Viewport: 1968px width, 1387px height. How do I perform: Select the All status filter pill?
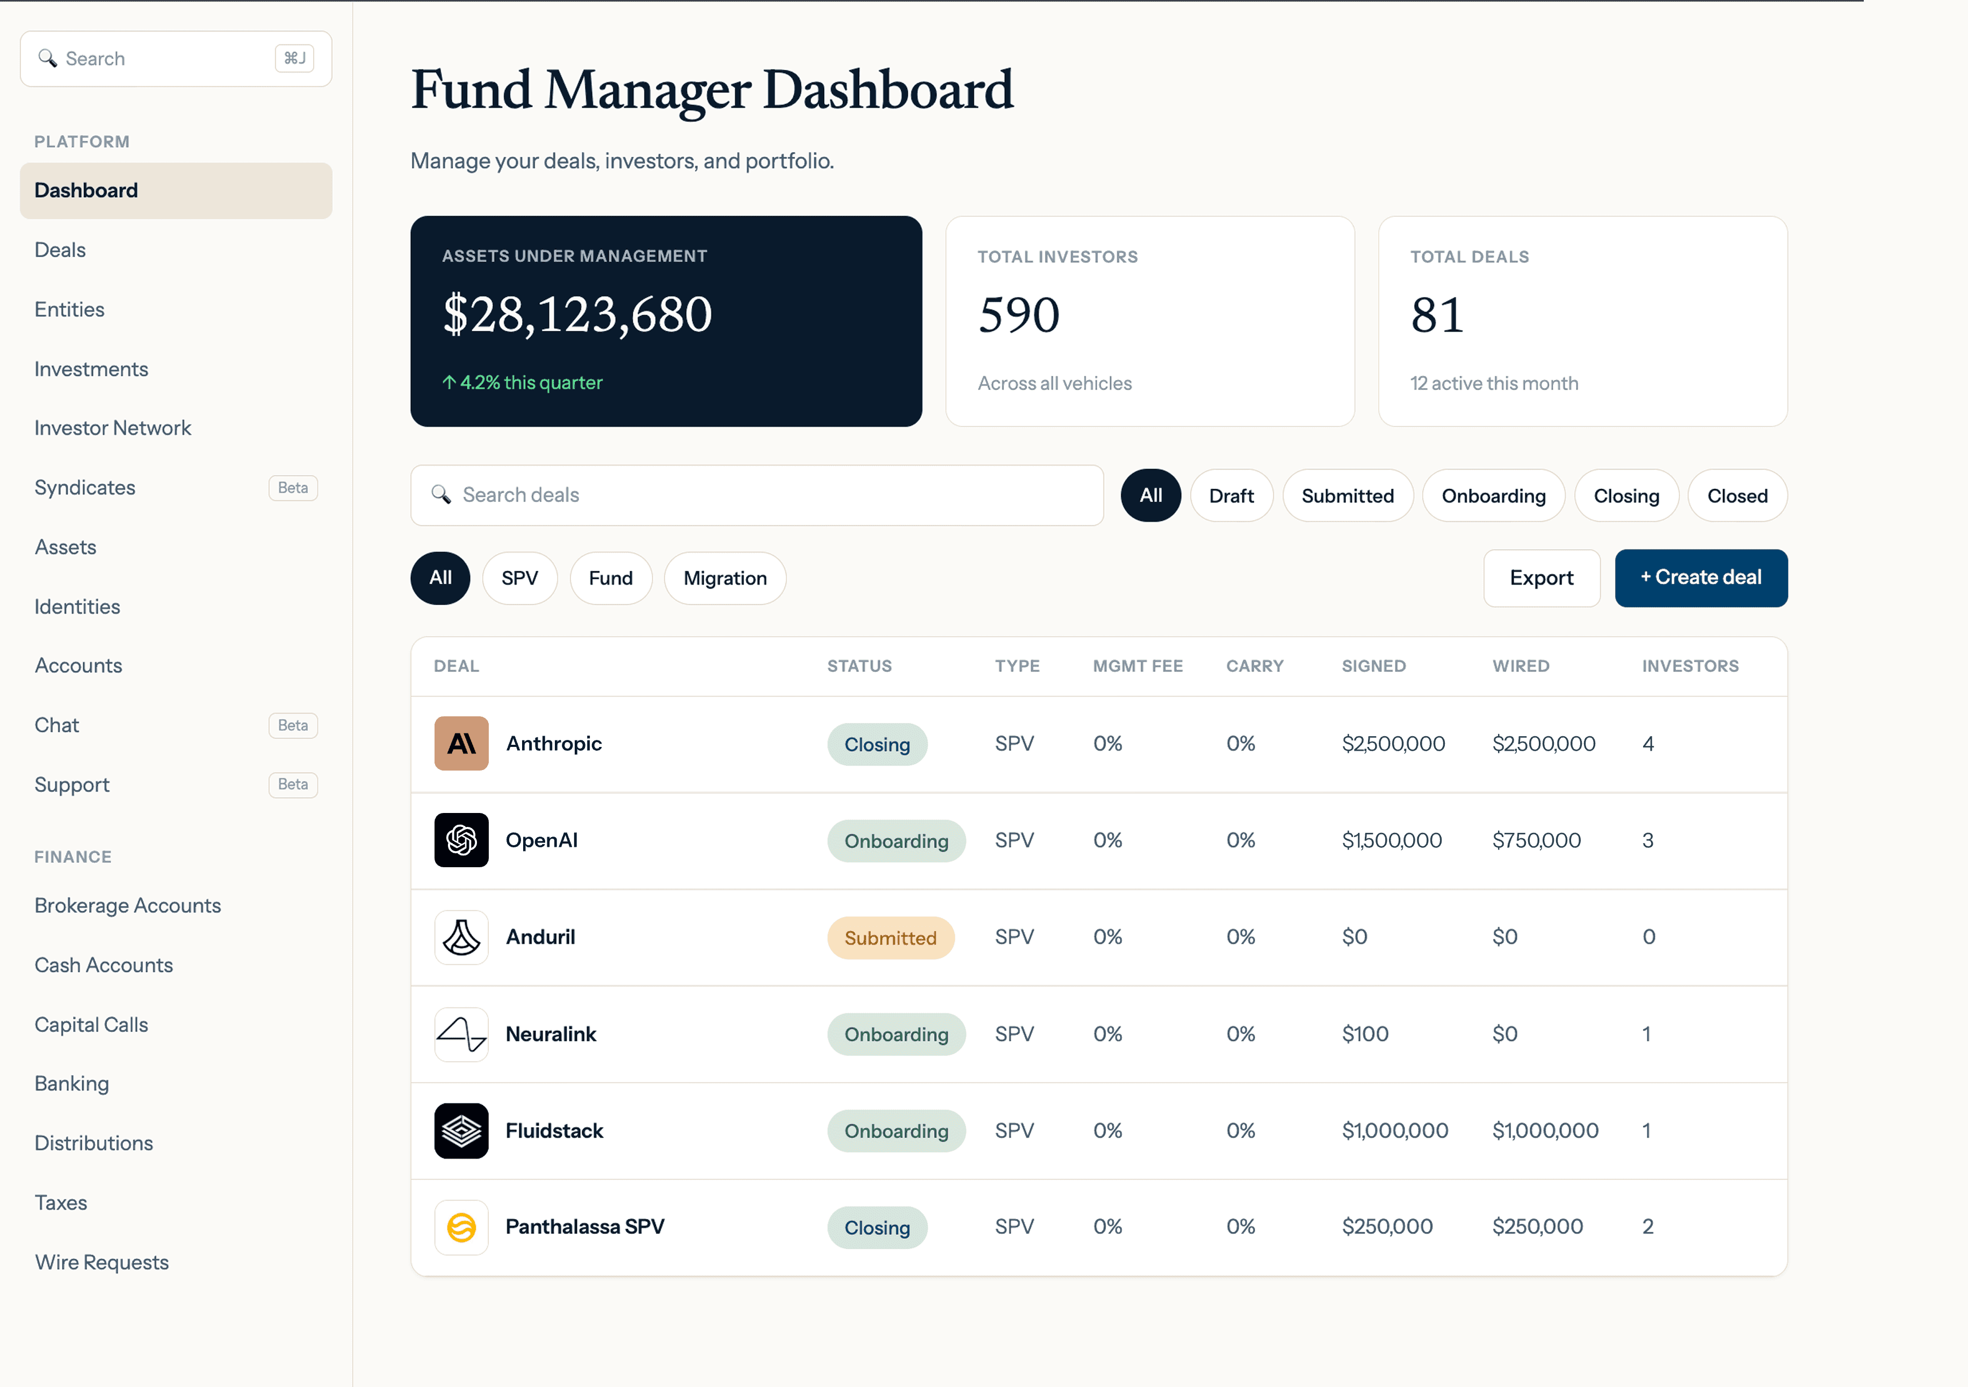coord(1151,495)
